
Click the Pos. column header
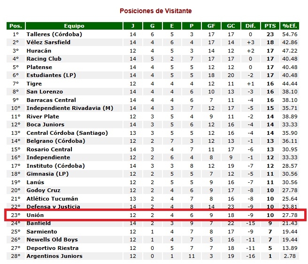(16, 26)
